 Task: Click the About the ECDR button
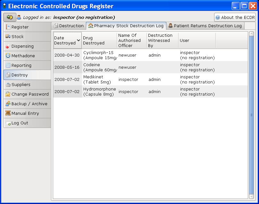[235, 17]
